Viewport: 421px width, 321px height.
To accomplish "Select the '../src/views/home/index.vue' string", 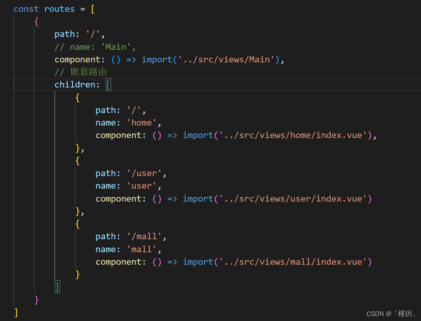I will [293, 135].
